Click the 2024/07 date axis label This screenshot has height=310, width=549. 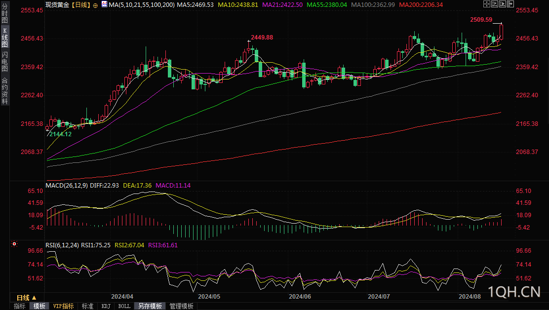pos(379,296)
